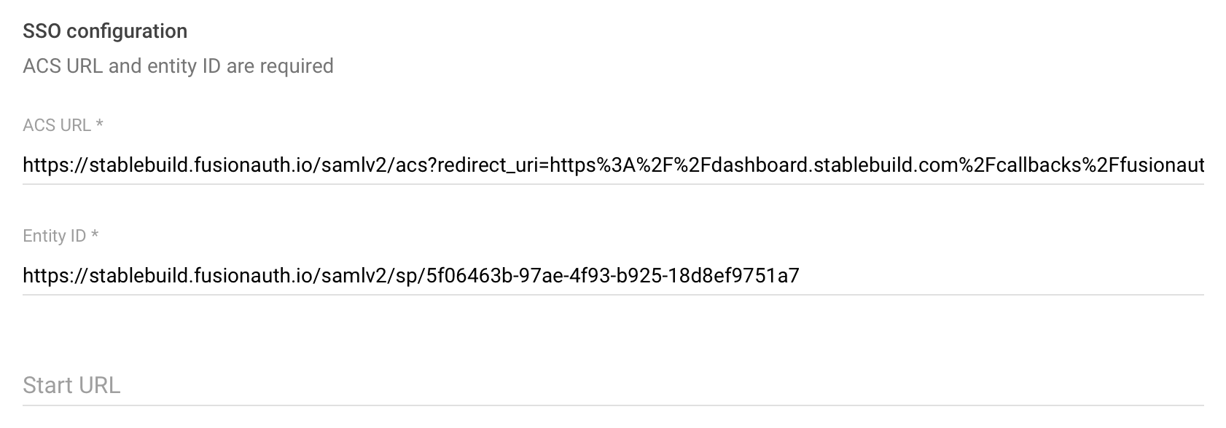
Task: Click the 'ACS URL *' field label
Action: click(x=57, y=125)
